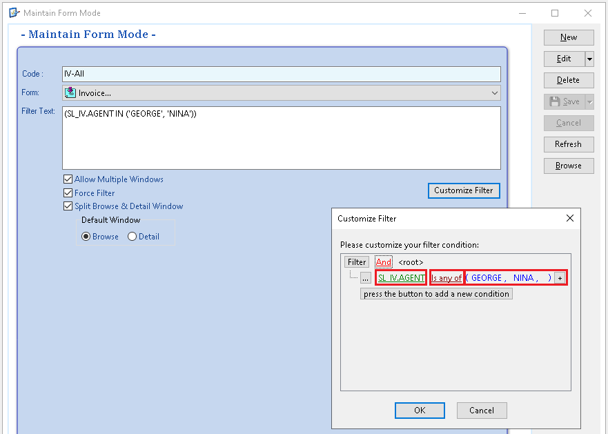Screen dimensions: 608x434
Task: Click the ellipsis button beside SL_IV.AGENT
Action: tap(366, 277)
